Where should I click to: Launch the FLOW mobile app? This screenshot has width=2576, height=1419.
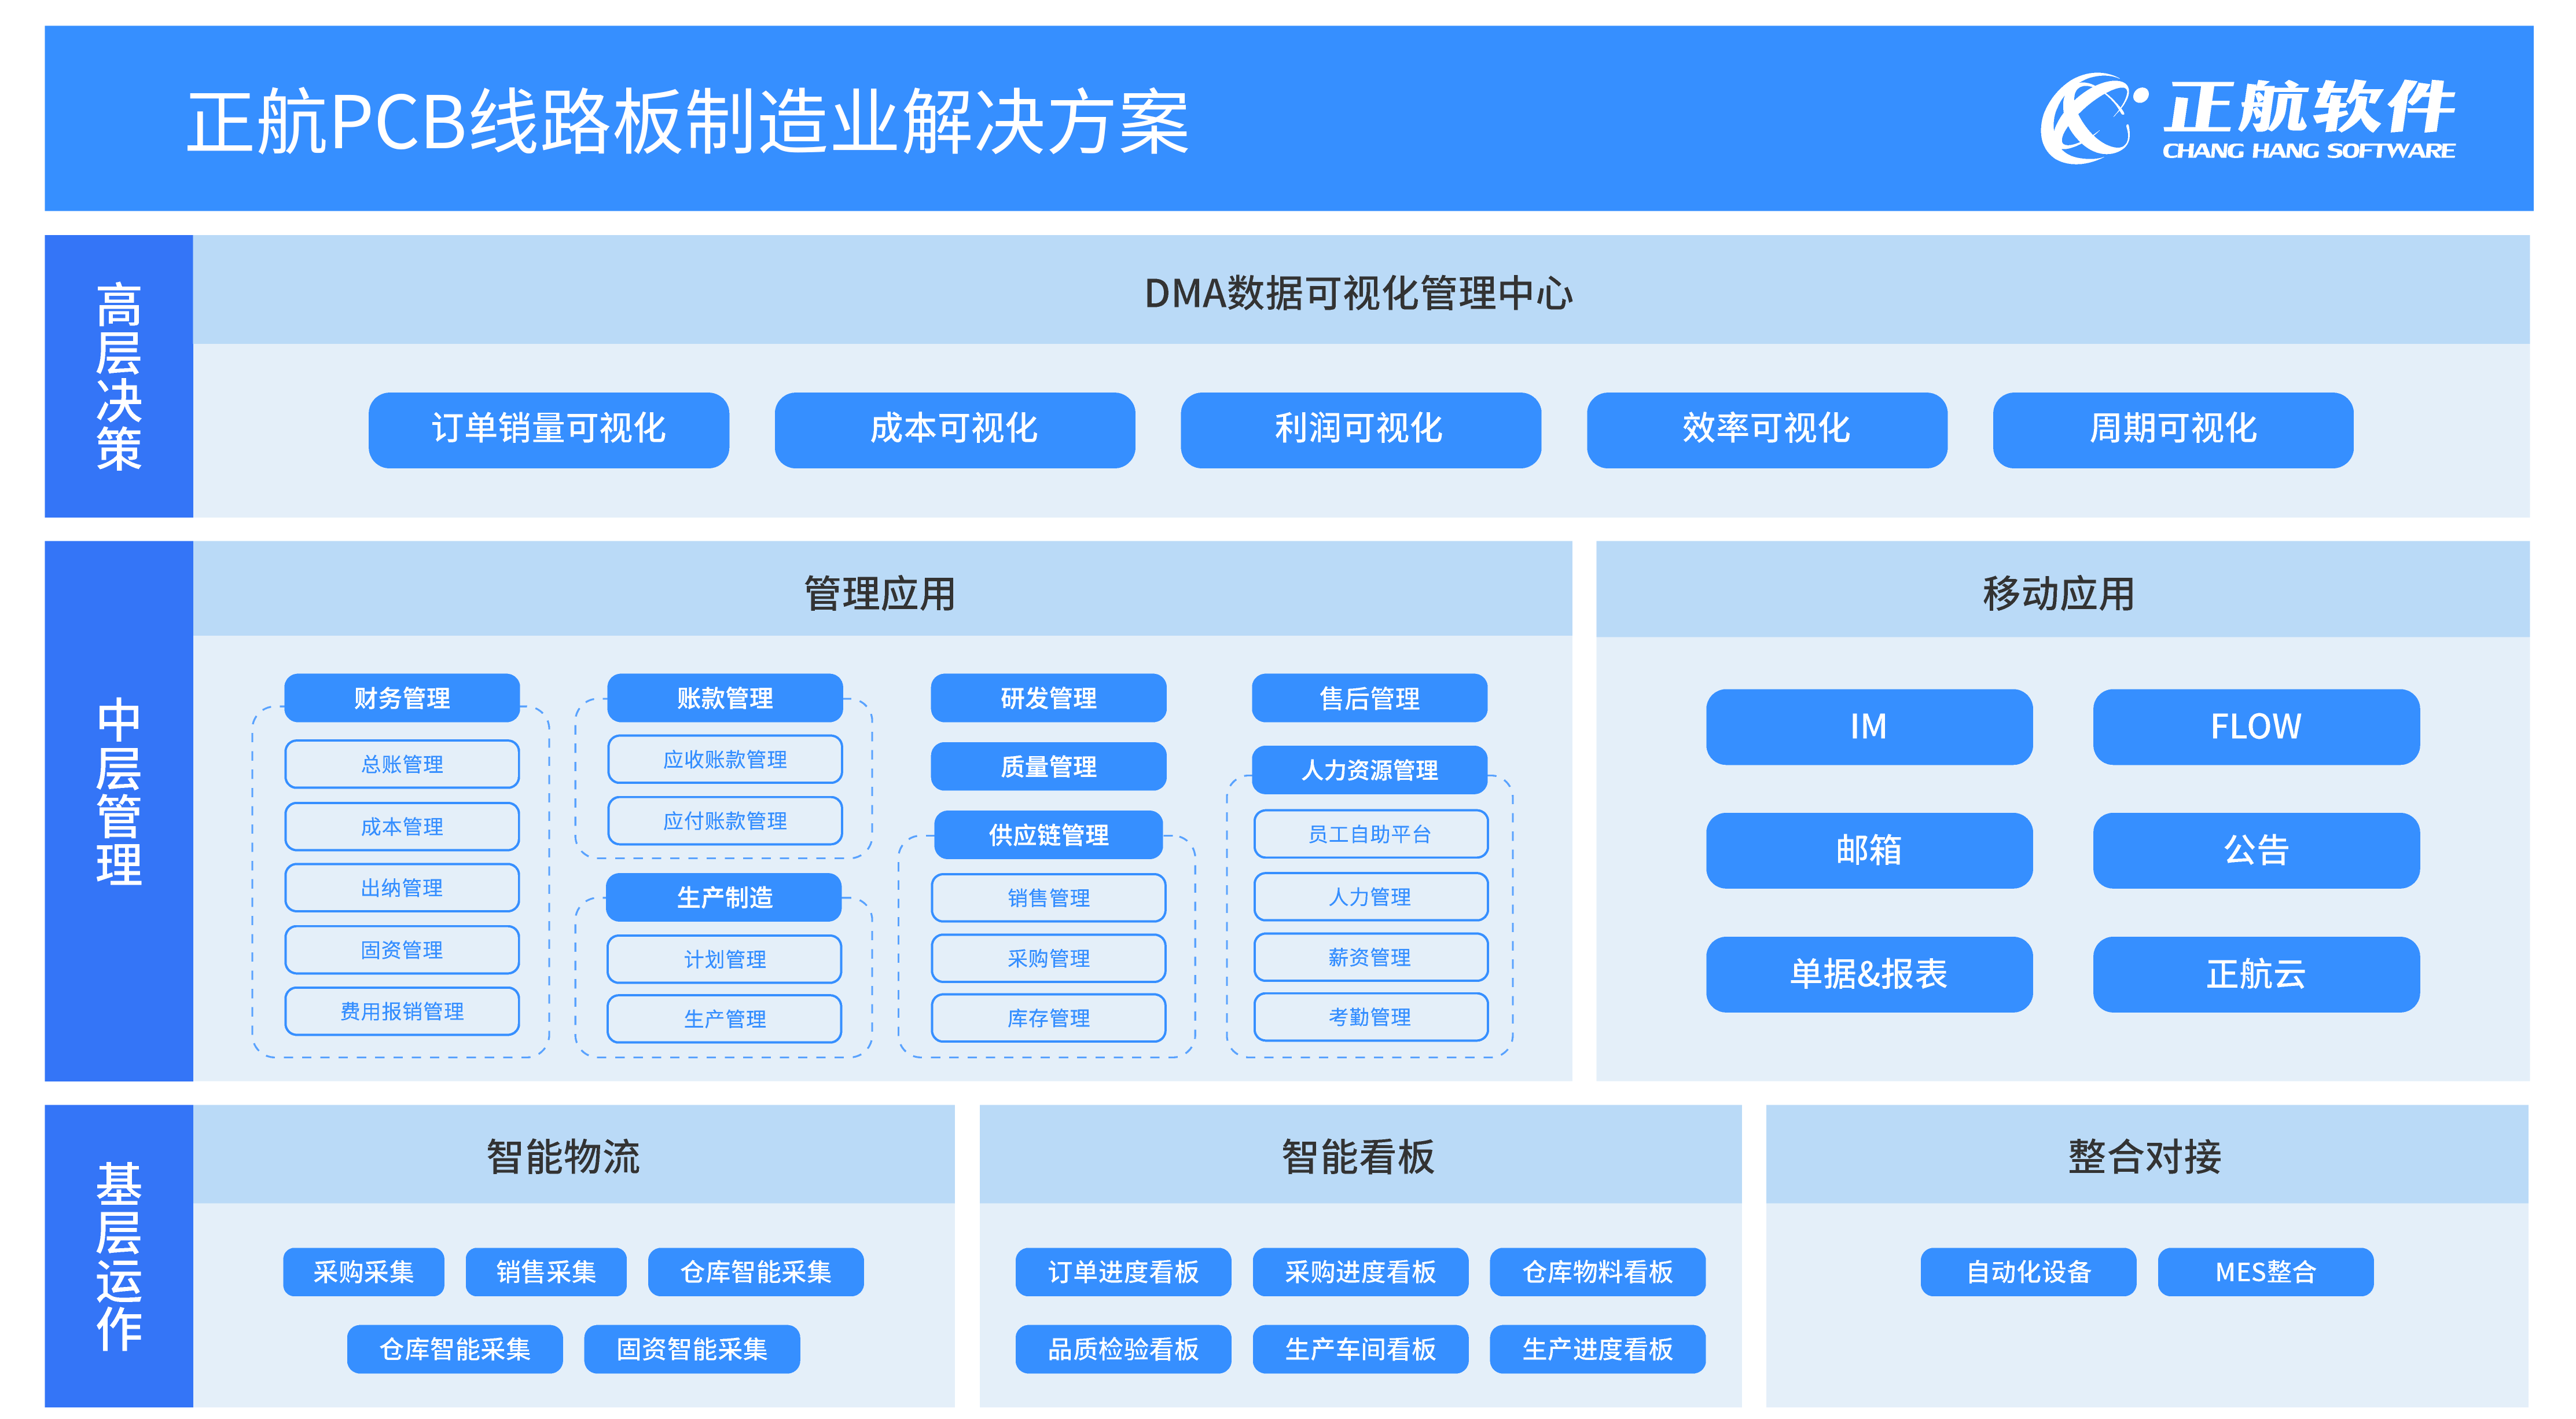point(2256,726)
